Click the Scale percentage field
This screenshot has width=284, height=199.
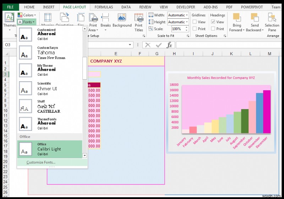point(178,29)
